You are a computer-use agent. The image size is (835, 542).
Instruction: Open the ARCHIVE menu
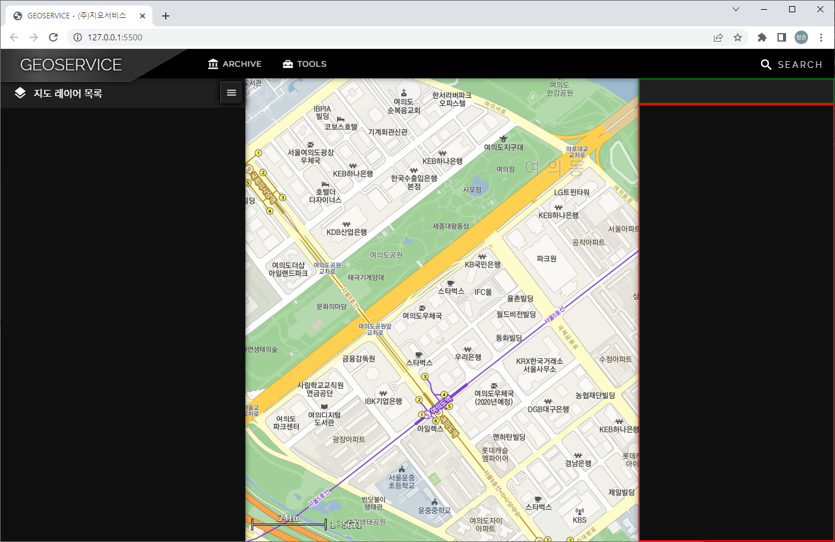coord(234,64)
